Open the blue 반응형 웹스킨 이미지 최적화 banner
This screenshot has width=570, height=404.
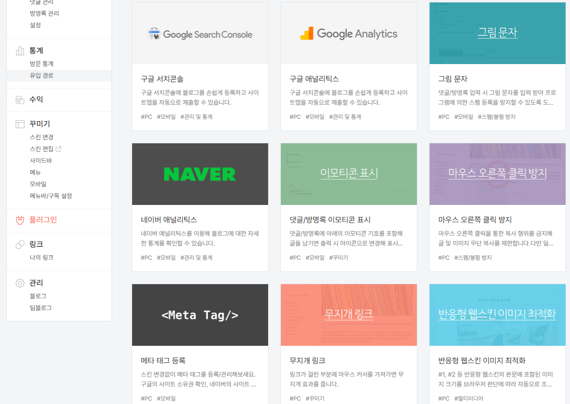click(x=497, y=315)
